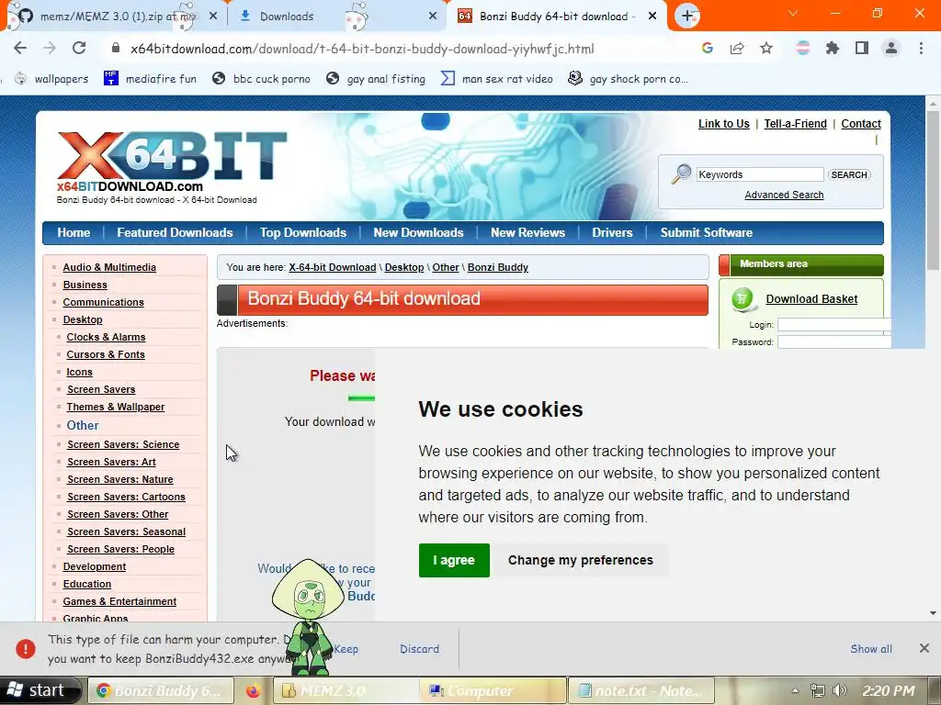Click the magnifying glass search icon
This screenshot has height=705, width=941.
pyautogui.click(x=681, y=174)
